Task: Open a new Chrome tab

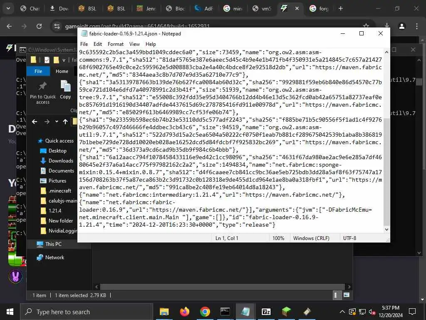Action: (341, 8)
